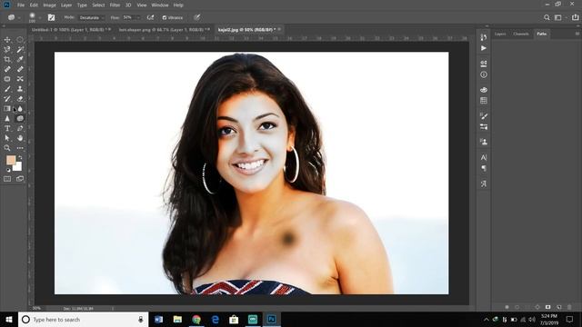582x327 pixels.
Task: Select the Sponge tool in toolbox
Action: click(20, 119)
